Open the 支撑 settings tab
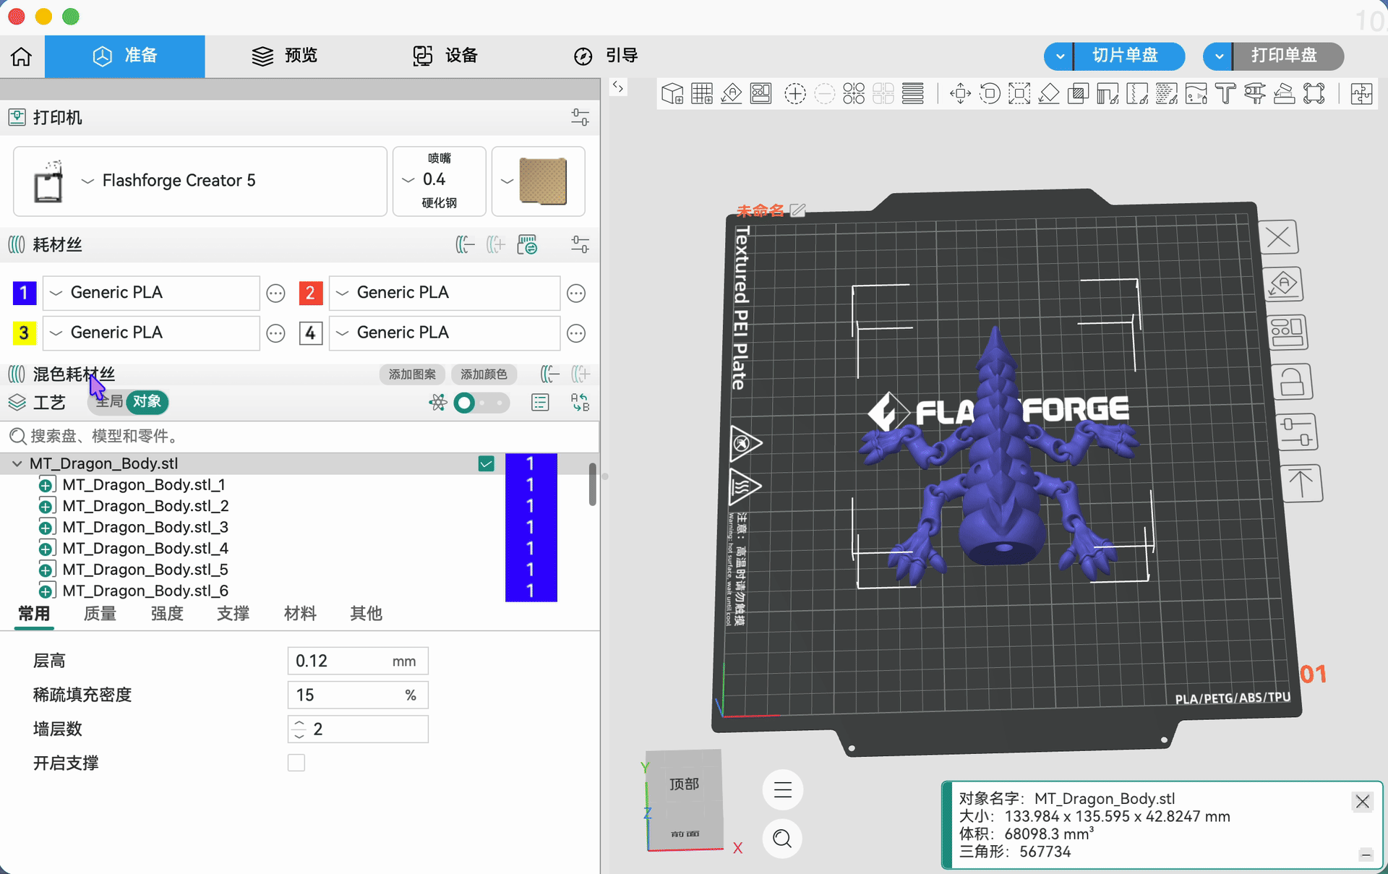 click(233, 614)
